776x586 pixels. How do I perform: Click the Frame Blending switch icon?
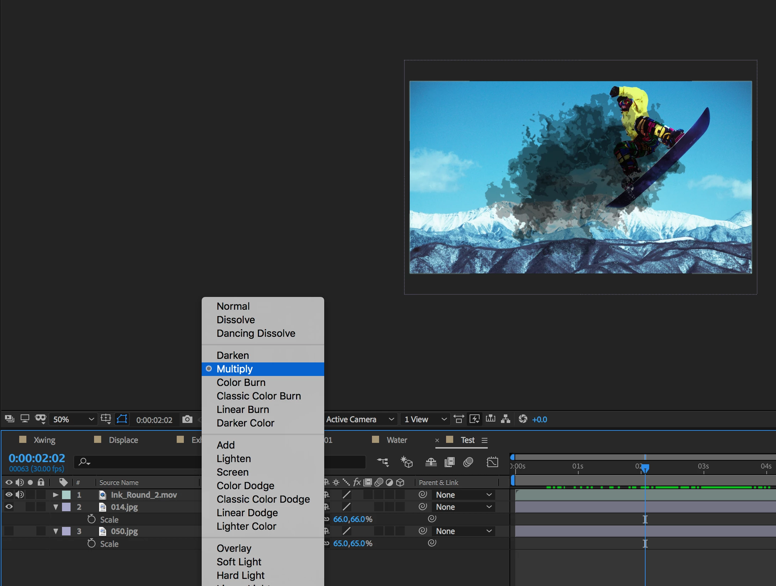click(x=449, y=462)
